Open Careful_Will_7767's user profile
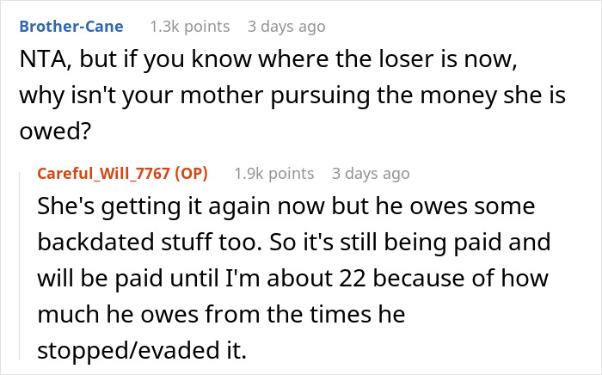The height and width of the screenshot is (375, 602). tap(104, 174)
